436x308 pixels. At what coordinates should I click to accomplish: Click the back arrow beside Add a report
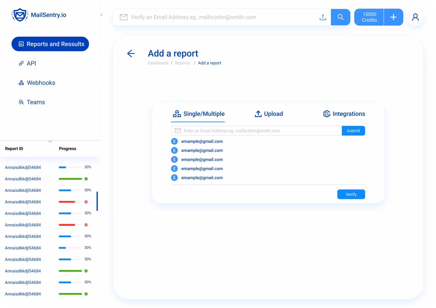(131, 53)
